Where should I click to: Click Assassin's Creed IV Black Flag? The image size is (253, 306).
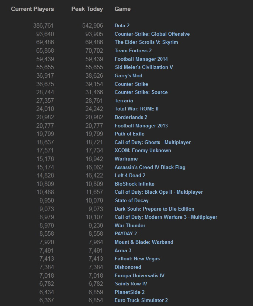pyautogui.click(x=150, y=167)
